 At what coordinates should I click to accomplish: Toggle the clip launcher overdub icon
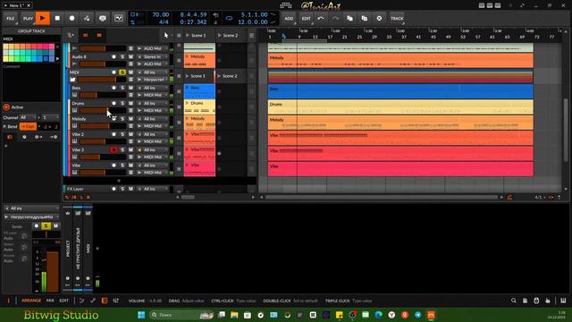point(103,18)
